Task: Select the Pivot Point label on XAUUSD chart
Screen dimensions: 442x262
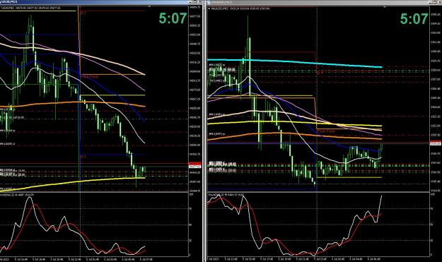Action: point(327,131)
